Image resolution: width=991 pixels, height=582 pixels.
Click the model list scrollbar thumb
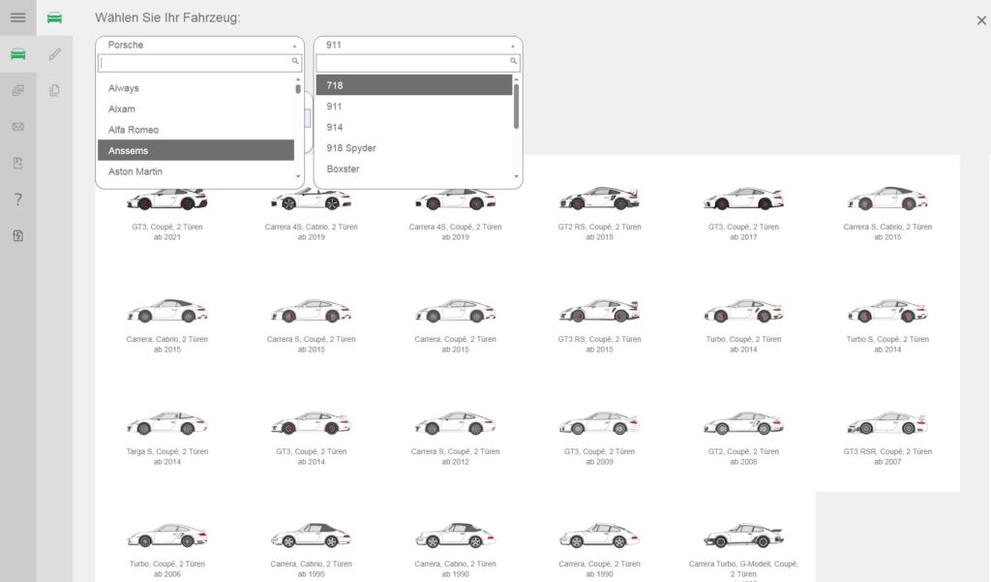click(x=516, y=107)
